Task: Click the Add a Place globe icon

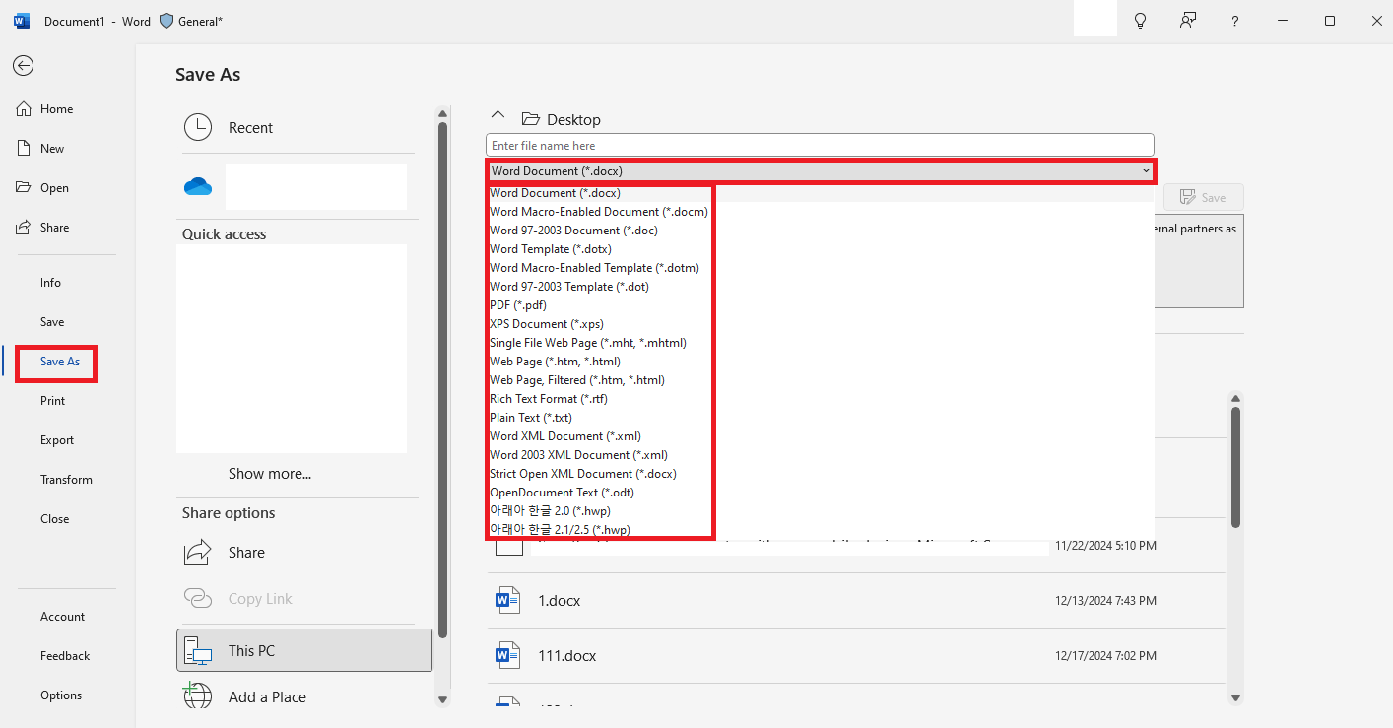Action: (198, 695)
